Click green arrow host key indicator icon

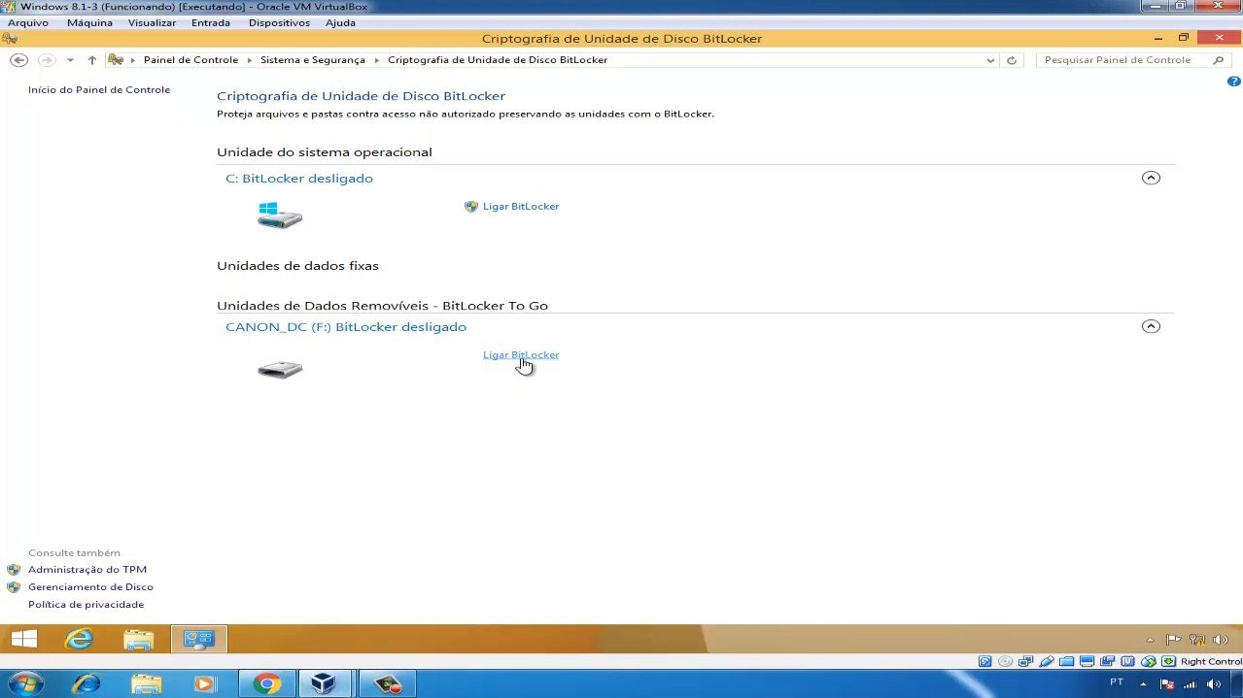(x=1168, y=662)
